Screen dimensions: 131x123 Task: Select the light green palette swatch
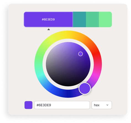[x=105, y=19]
